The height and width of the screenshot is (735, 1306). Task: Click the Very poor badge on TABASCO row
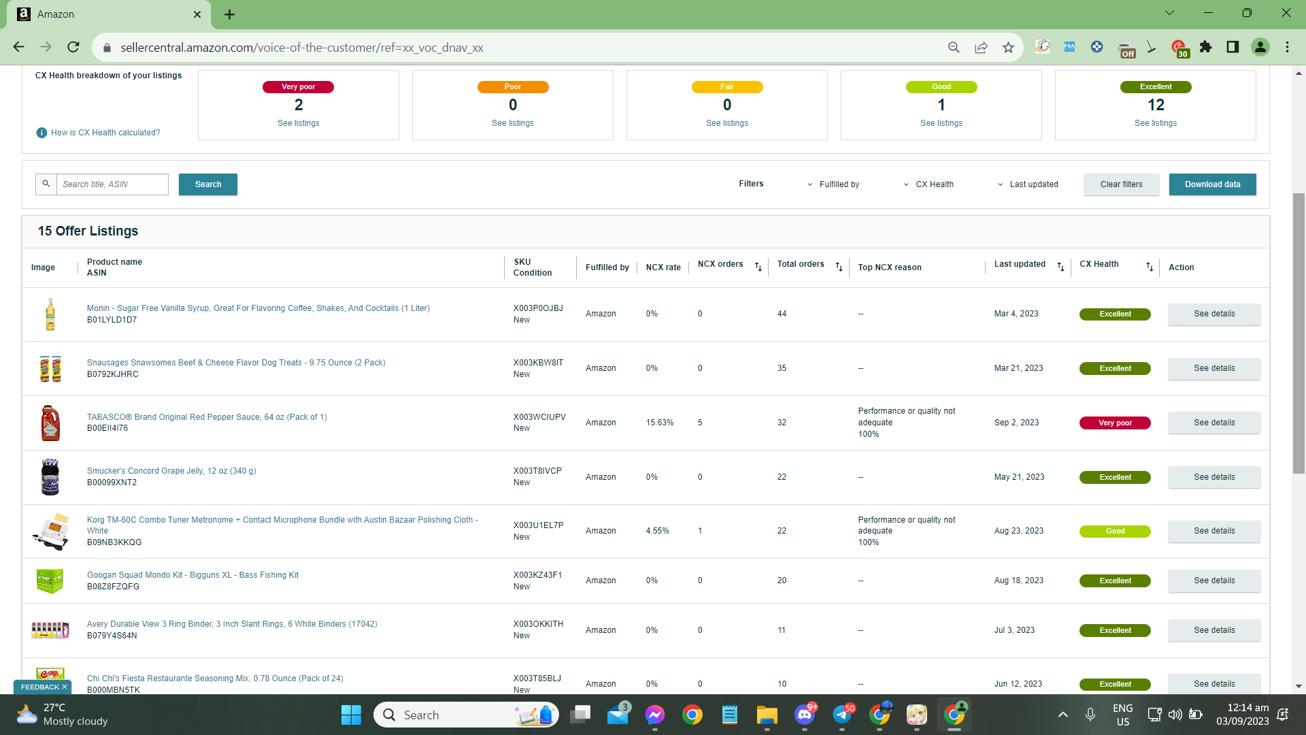[1115, 423]
